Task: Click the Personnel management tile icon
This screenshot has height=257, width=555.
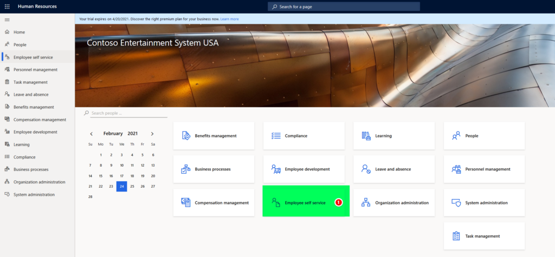Action: tap(456, 169)
